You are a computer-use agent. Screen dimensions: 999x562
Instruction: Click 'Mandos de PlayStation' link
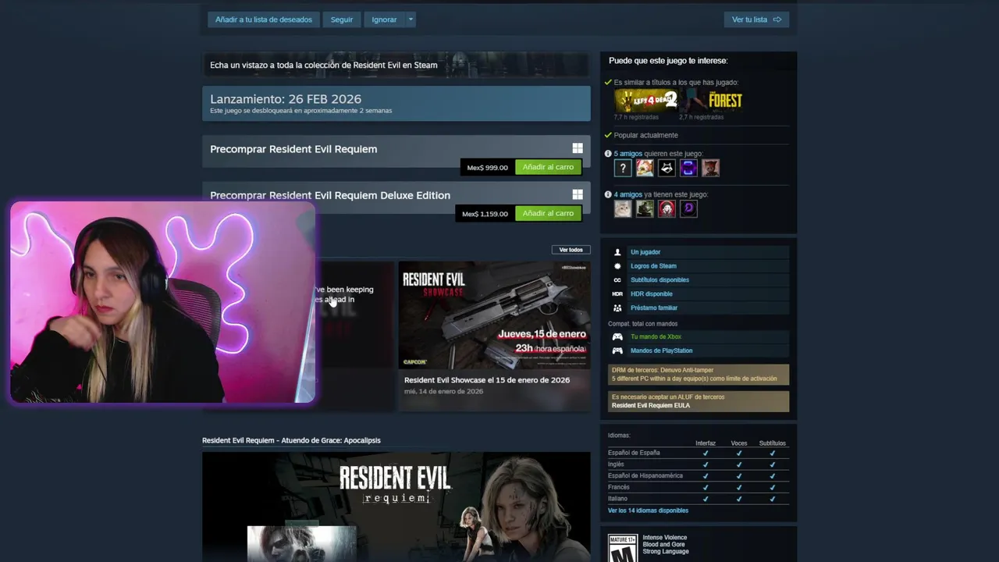(x=661, y=351)
